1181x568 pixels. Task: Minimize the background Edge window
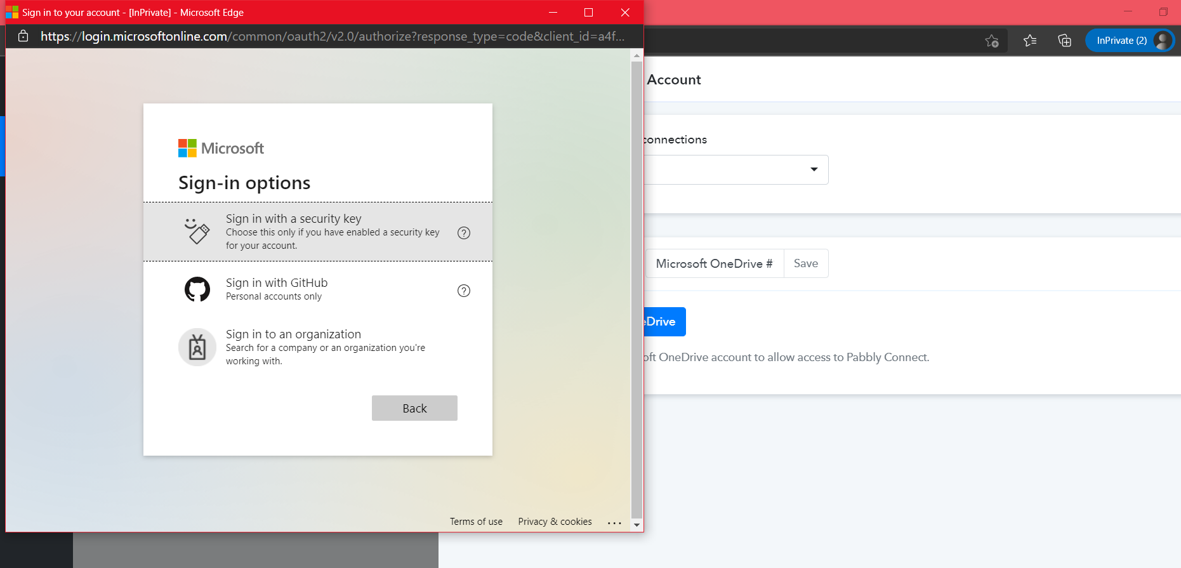1128,12
